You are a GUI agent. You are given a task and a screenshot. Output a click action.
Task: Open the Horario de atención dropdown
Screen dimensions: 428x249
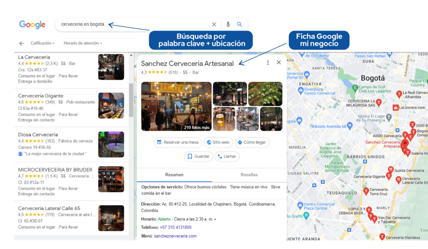[83, 43]
